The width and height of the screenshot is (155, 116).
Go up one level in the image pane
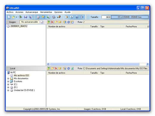[x=49, y=22]
